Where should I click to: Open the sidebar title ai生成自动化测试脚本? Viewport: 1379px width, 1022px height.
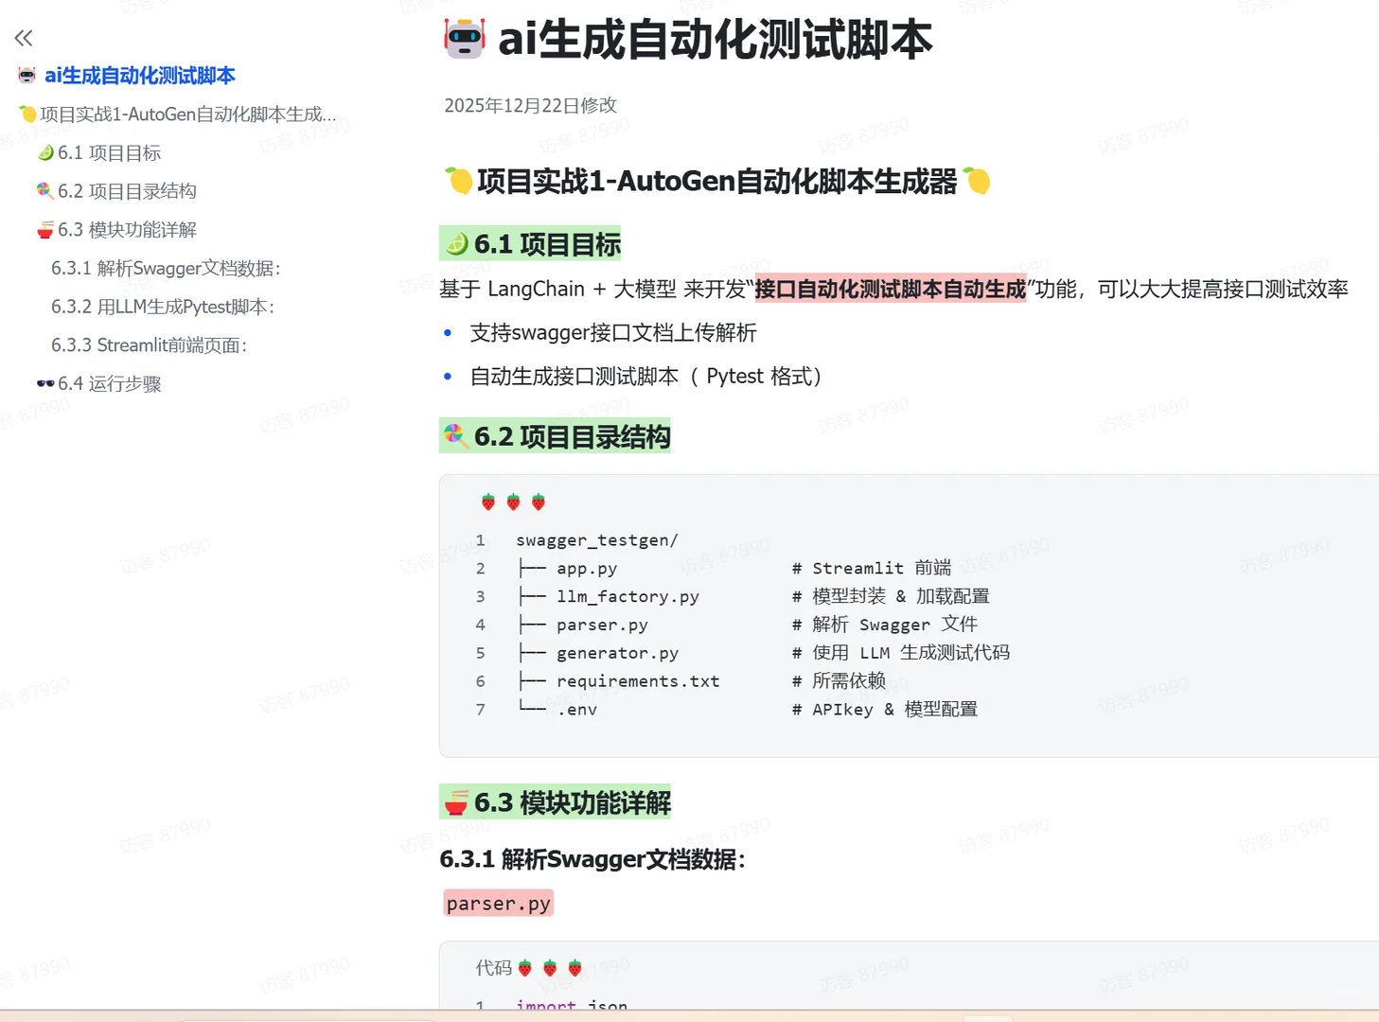[x=140, y=76]
